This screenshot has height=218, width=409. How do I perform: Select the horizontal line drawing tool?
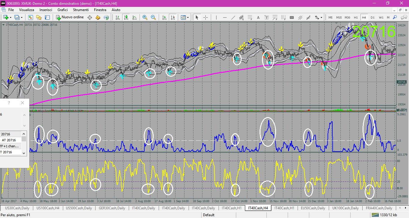pos(225,17)
